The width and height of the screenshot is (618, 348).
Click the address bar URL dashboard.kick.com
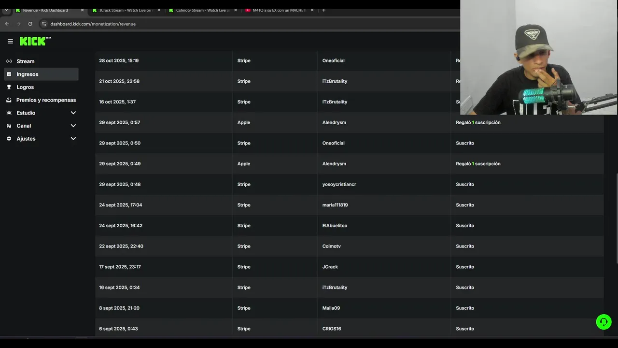[x=93, y=24]
